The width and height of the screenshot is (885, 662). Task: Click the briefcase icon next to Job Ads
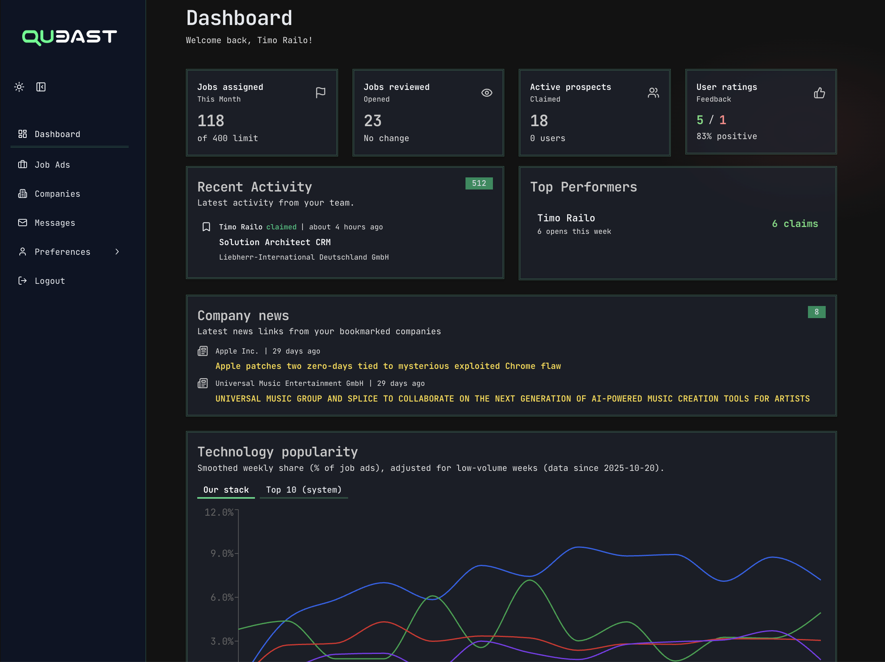pyautogui.click(x=23, y=164)
